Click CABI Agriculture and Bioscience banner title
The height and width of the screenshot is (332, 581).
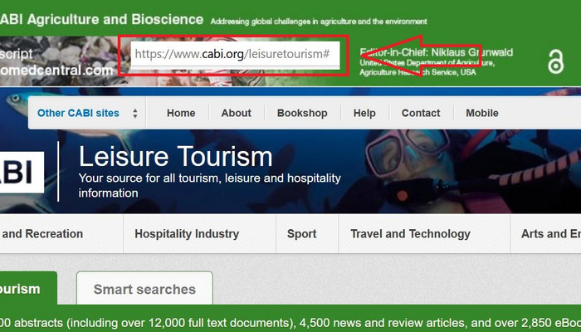101,19
